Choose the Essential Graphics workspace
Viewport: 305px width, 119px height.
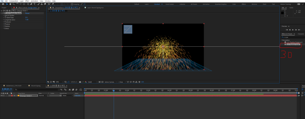221,4
